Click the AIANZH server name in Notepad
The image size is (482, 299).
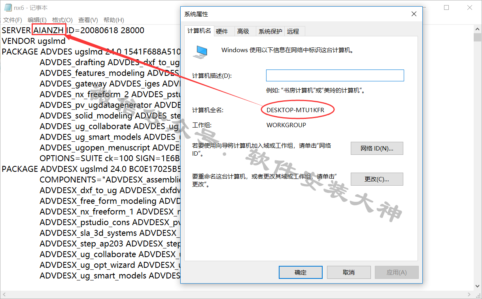pyautogui.click(x=49, y=30)
